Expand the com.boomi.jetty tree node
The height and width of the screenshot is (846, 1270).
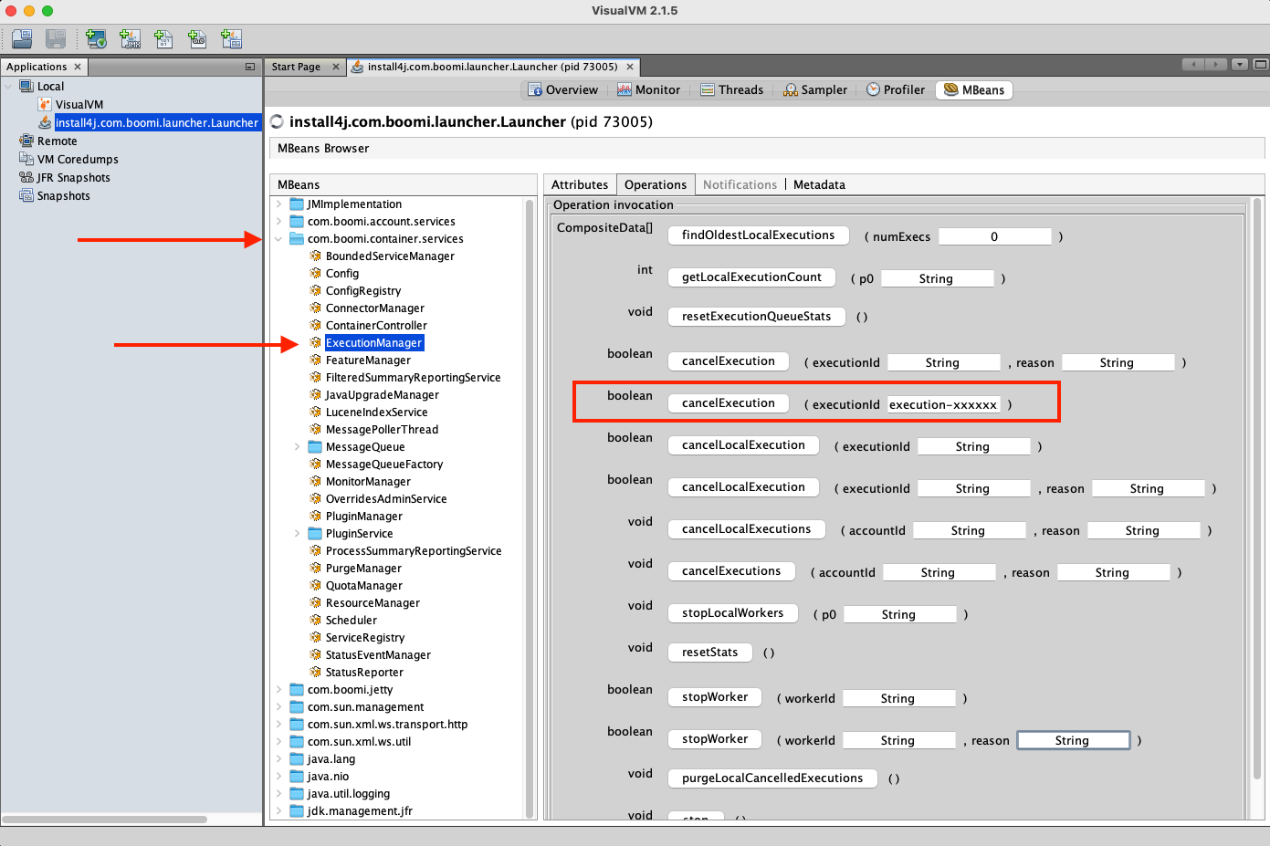pos(279,689)
